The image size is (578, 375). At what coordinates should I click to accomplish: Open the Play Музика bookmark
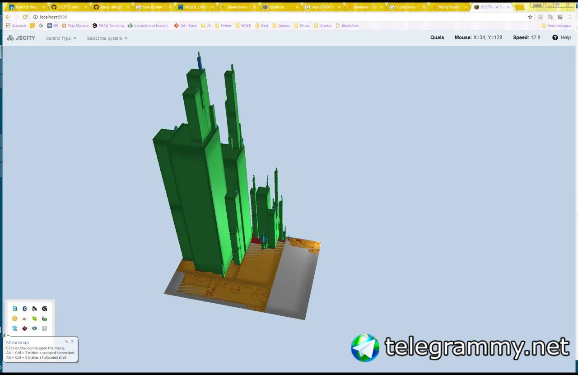[75, 26]
